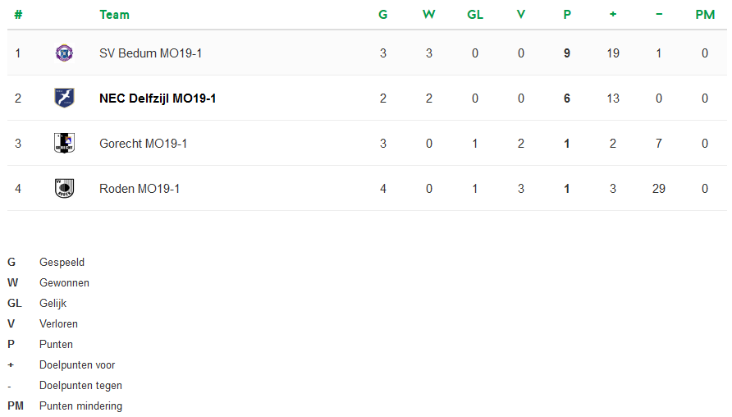Screen dimensions: 732x417
Task: Sort standings by P points header
Action: (x=567, y=15)
